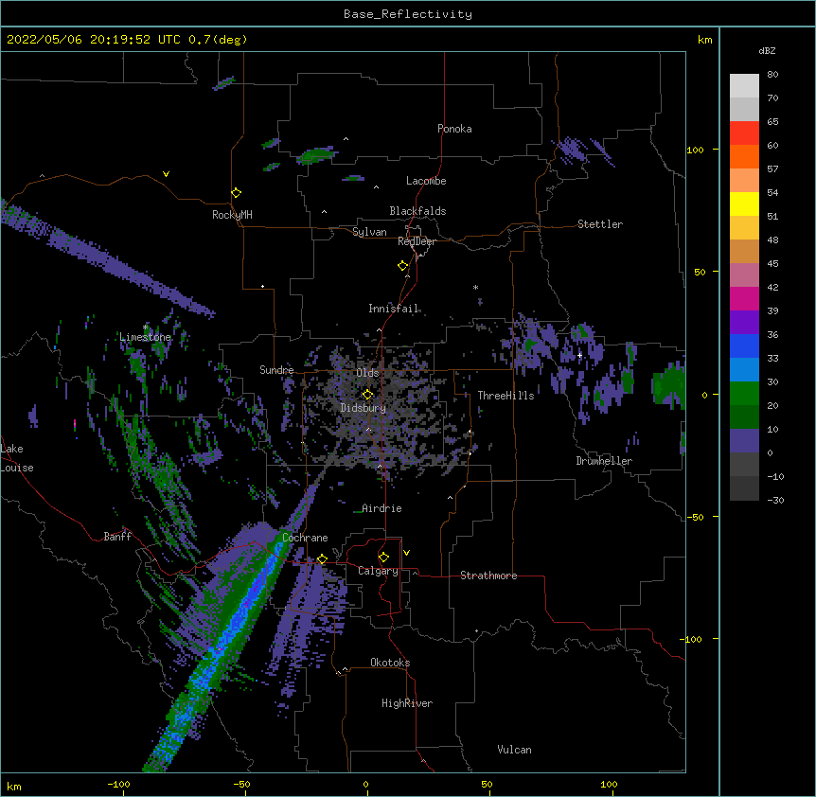Select the purple 10 dBZ legend swatch
The image size is (816, 797).
(x=744, y=441)
